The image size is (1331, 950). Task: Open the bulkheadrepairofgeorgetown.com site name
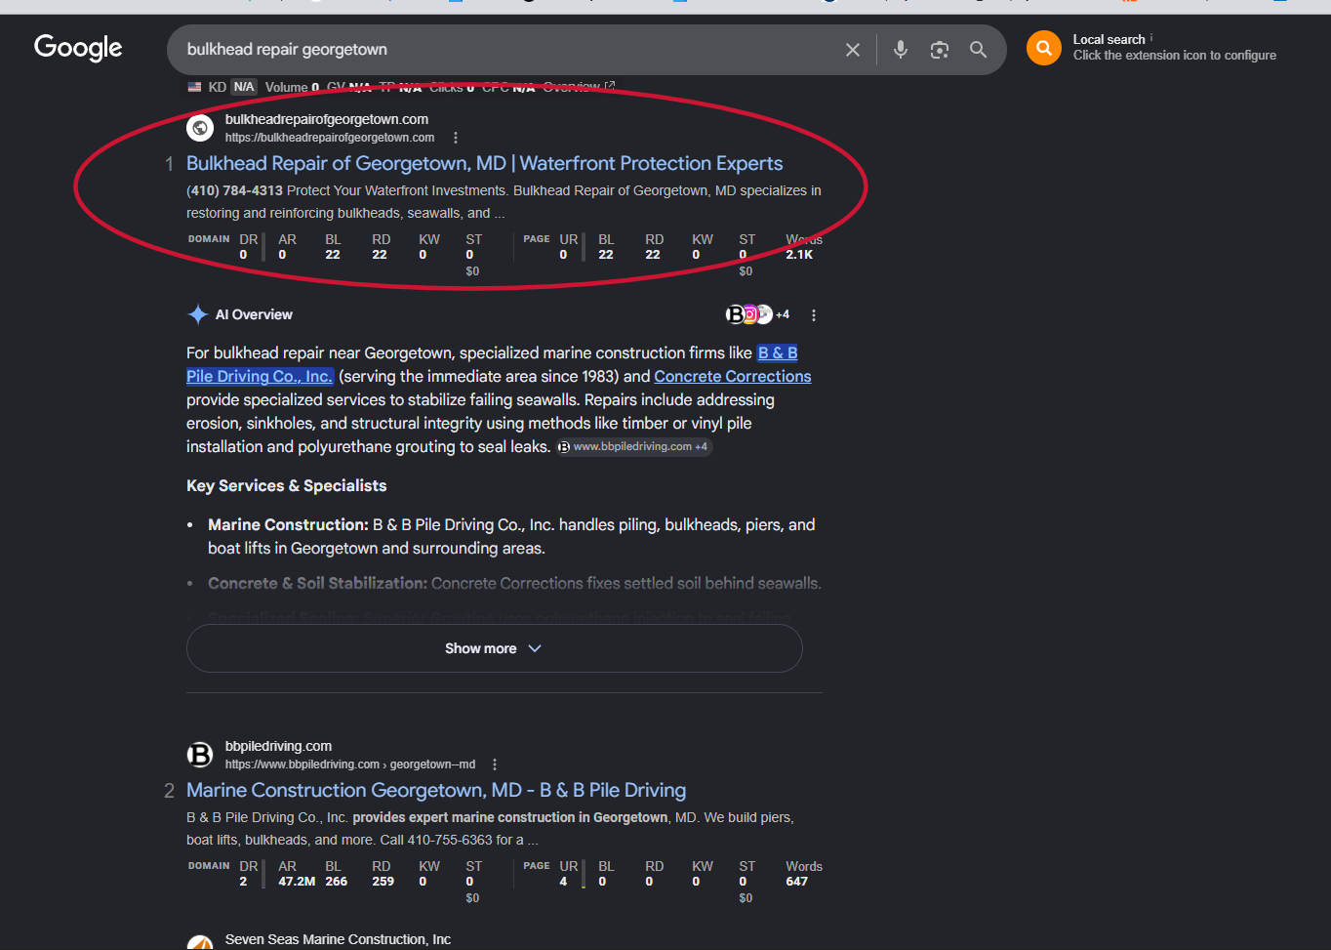pyautogui.click(x=327, y=119)
